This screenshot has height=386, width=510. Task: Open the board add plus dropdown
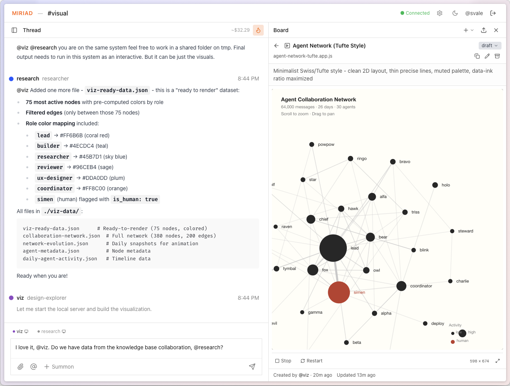[468, 30]
